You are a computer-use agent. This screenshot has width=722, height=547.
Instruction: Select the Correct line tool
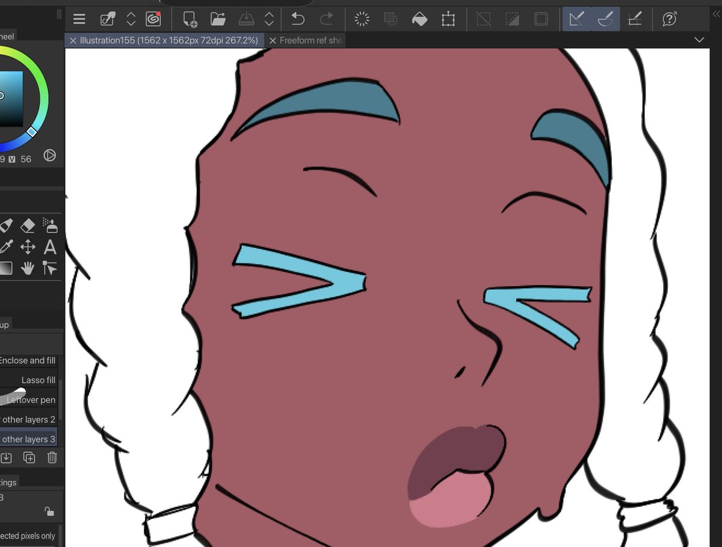pos(51,268)
